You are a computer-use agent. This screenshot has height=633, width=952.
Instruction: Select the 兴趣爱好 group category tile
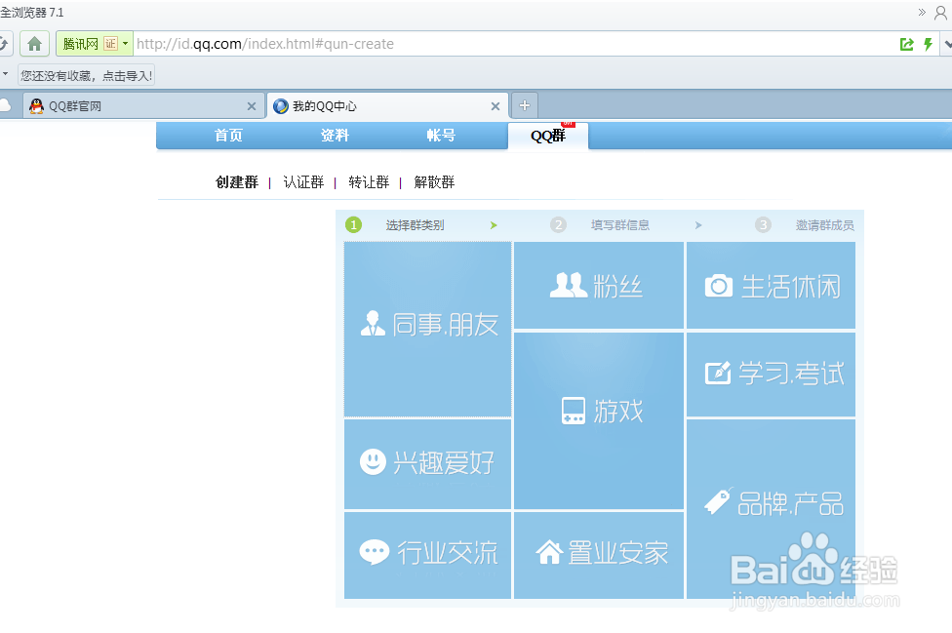(427, 464)
